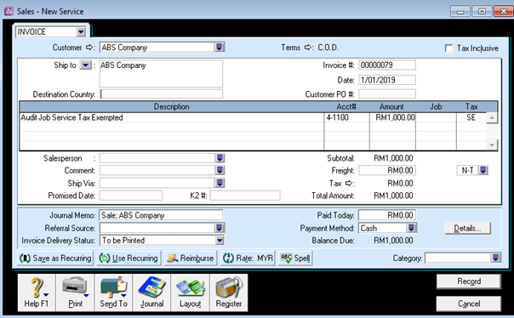Click the Description column header
The height and width of the screenshot is (318, 514).
[x=172, y=107]
